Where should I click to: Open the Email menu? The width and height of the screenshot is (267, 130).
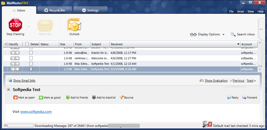[x=240, y=11]
